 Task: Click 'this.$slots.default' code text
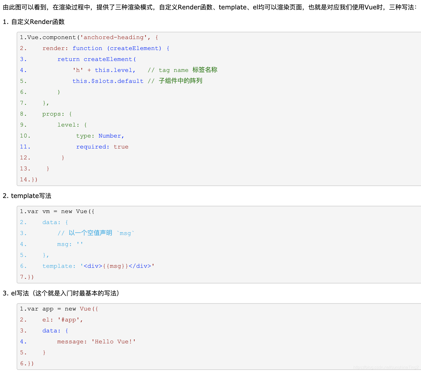pos(108,81)
